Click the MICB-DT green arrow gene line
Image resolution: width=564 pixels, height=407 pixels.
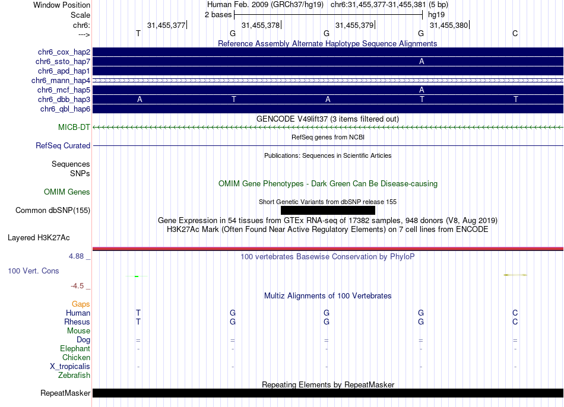point(328,128)
